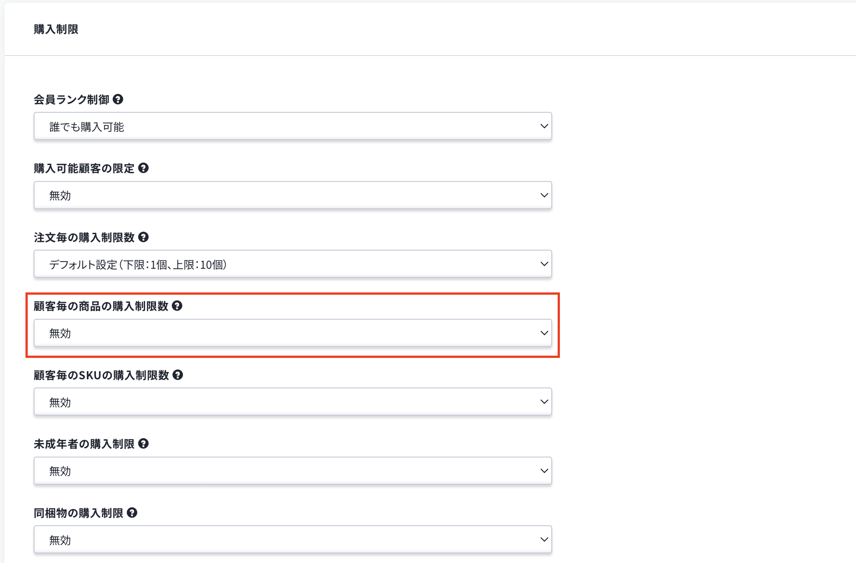This screenshot has width=856, height=563.
Task: Click question mark beside 顧客毎のSKUの購入制限数
Action: [178, 375]
